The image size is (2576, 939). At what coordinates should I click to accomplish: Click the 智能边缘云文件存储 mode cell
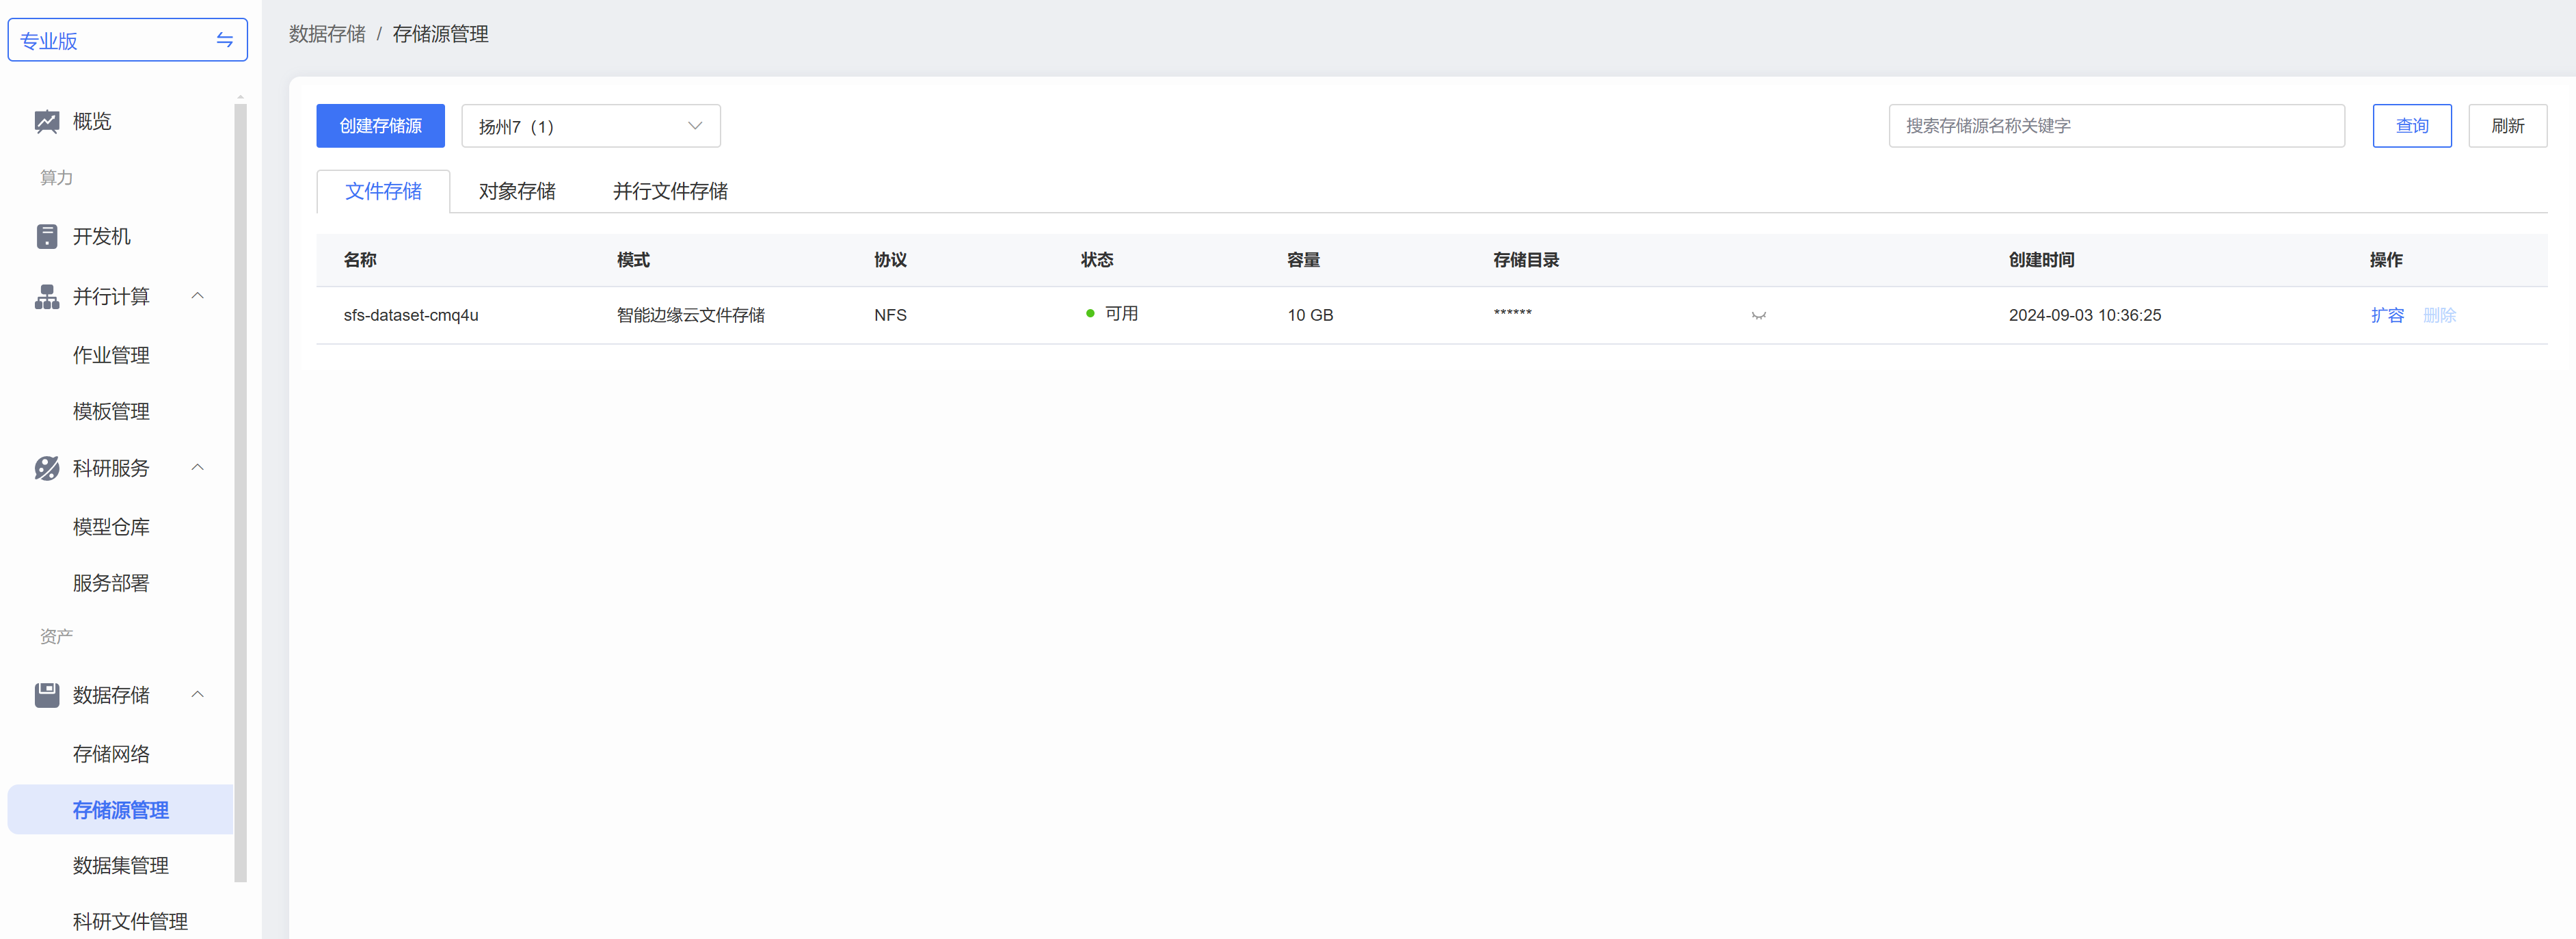point(690,316)
